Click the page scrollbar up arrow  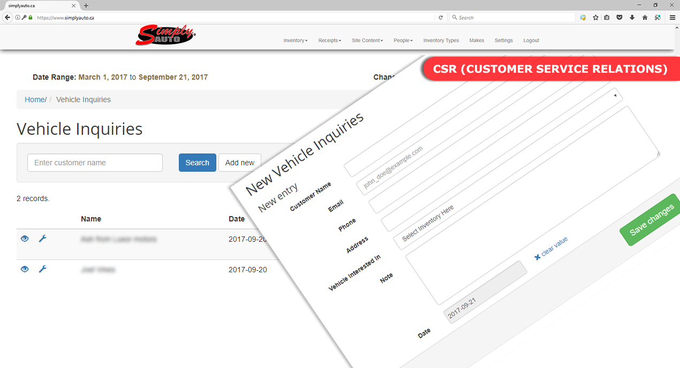pos(676,27)
